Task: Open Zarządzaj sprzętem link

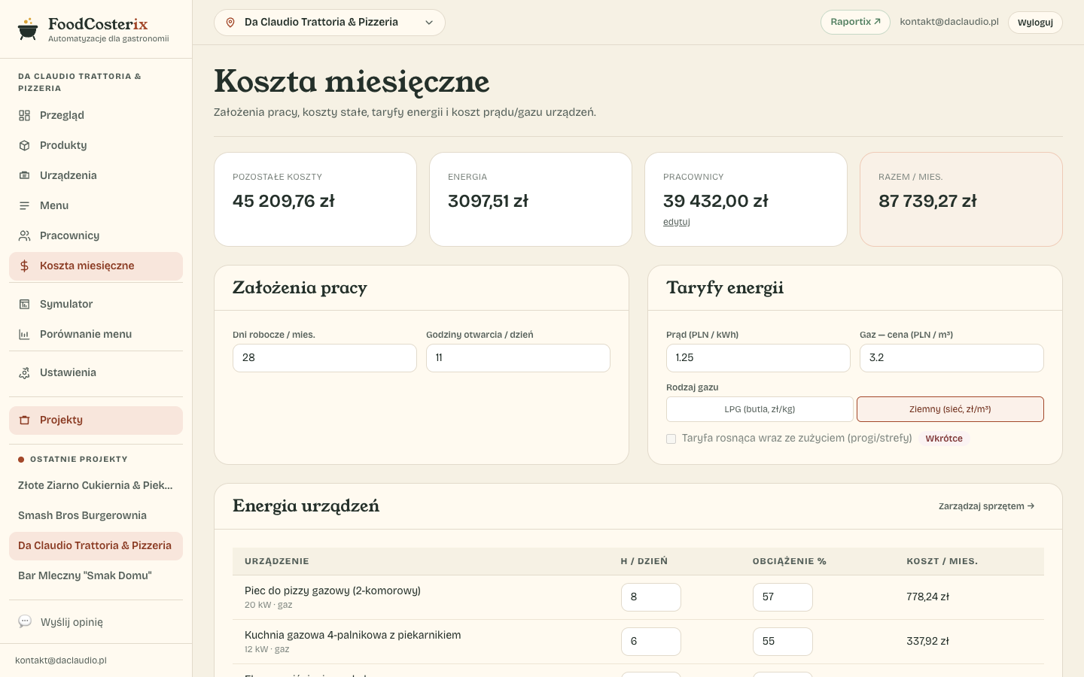Action: [x=987, y=506]
